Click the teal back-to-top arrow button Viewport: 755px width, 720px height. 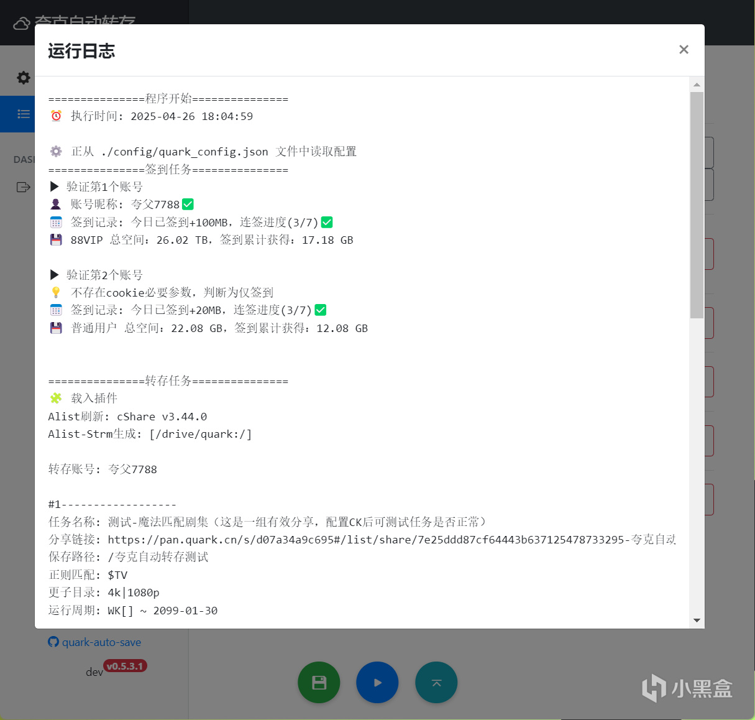coord(436,683)
